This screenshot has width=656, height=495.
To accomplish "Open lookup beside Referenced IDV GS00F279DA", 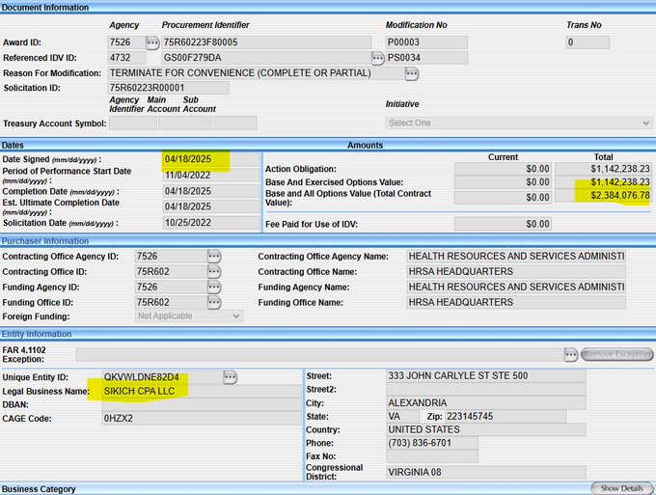I will point(378,58).
